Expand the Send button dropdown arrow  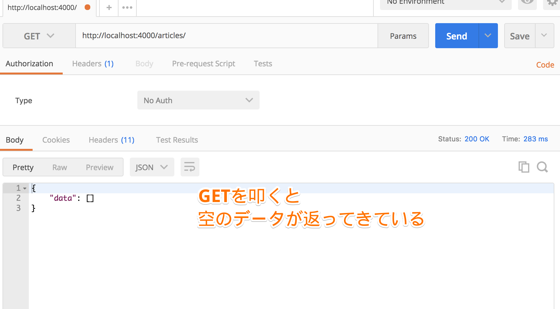pos(488,36)
